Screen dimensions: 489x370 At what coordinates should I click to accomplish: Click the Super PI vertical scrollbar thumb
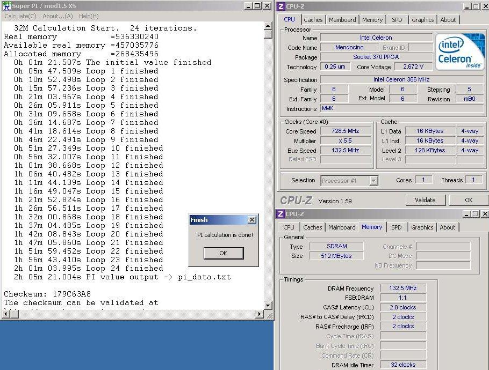[x=268, y=34]
